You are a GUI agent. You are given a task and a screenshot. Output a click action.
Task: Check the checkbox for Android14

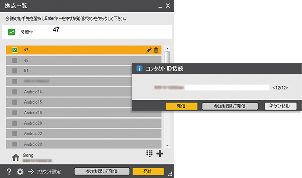click(x=15, y=92)
